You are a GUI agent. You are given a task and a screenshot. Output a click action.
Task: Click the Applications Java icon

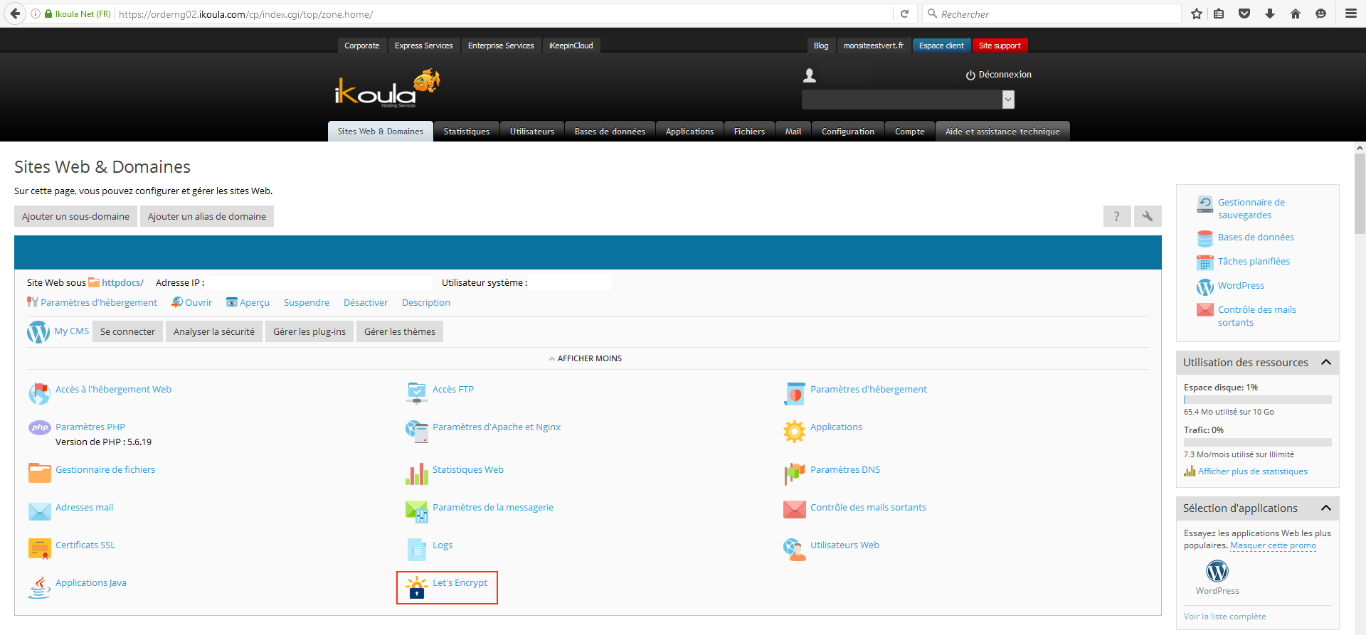tap(40, 587)
